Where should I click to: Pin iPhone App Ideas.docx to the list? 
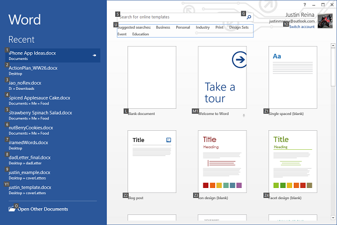(94, 55)
